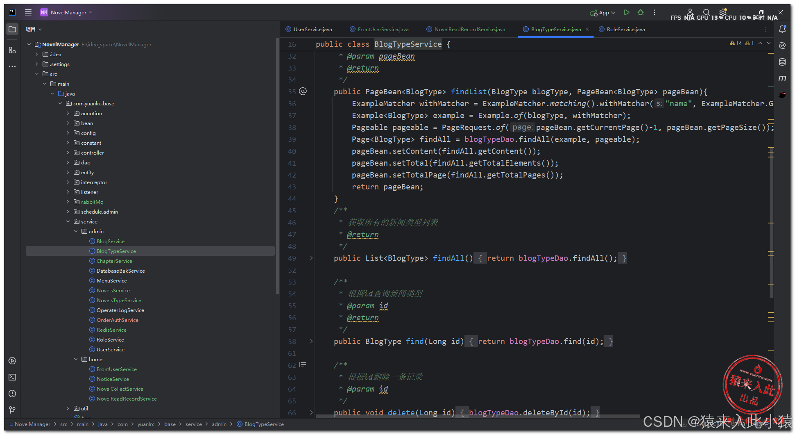Go to previous highlighted problem arrow
Viewport: 795px width, 435px height.
pyautogui.click(x=760, y=43)
